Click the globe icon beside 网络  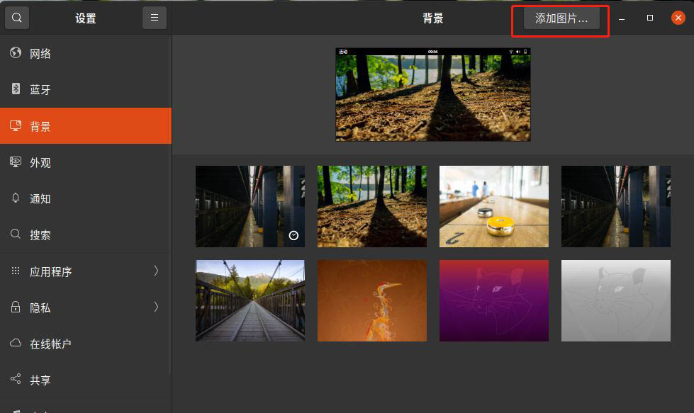point(16,53)
